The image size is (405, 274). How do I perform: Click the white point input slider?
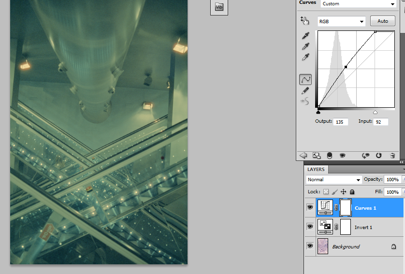coord(375,112)
